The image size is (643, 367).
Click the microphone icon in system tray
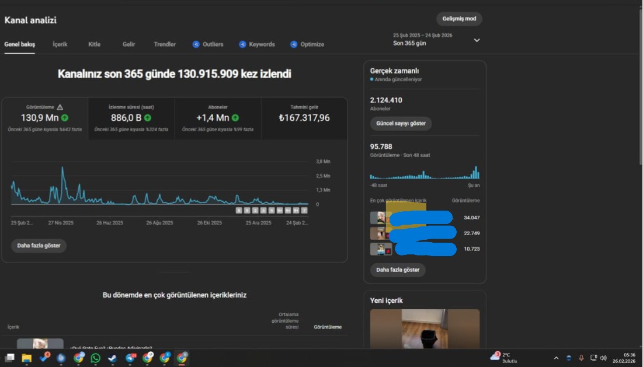(x=581, y=358)
